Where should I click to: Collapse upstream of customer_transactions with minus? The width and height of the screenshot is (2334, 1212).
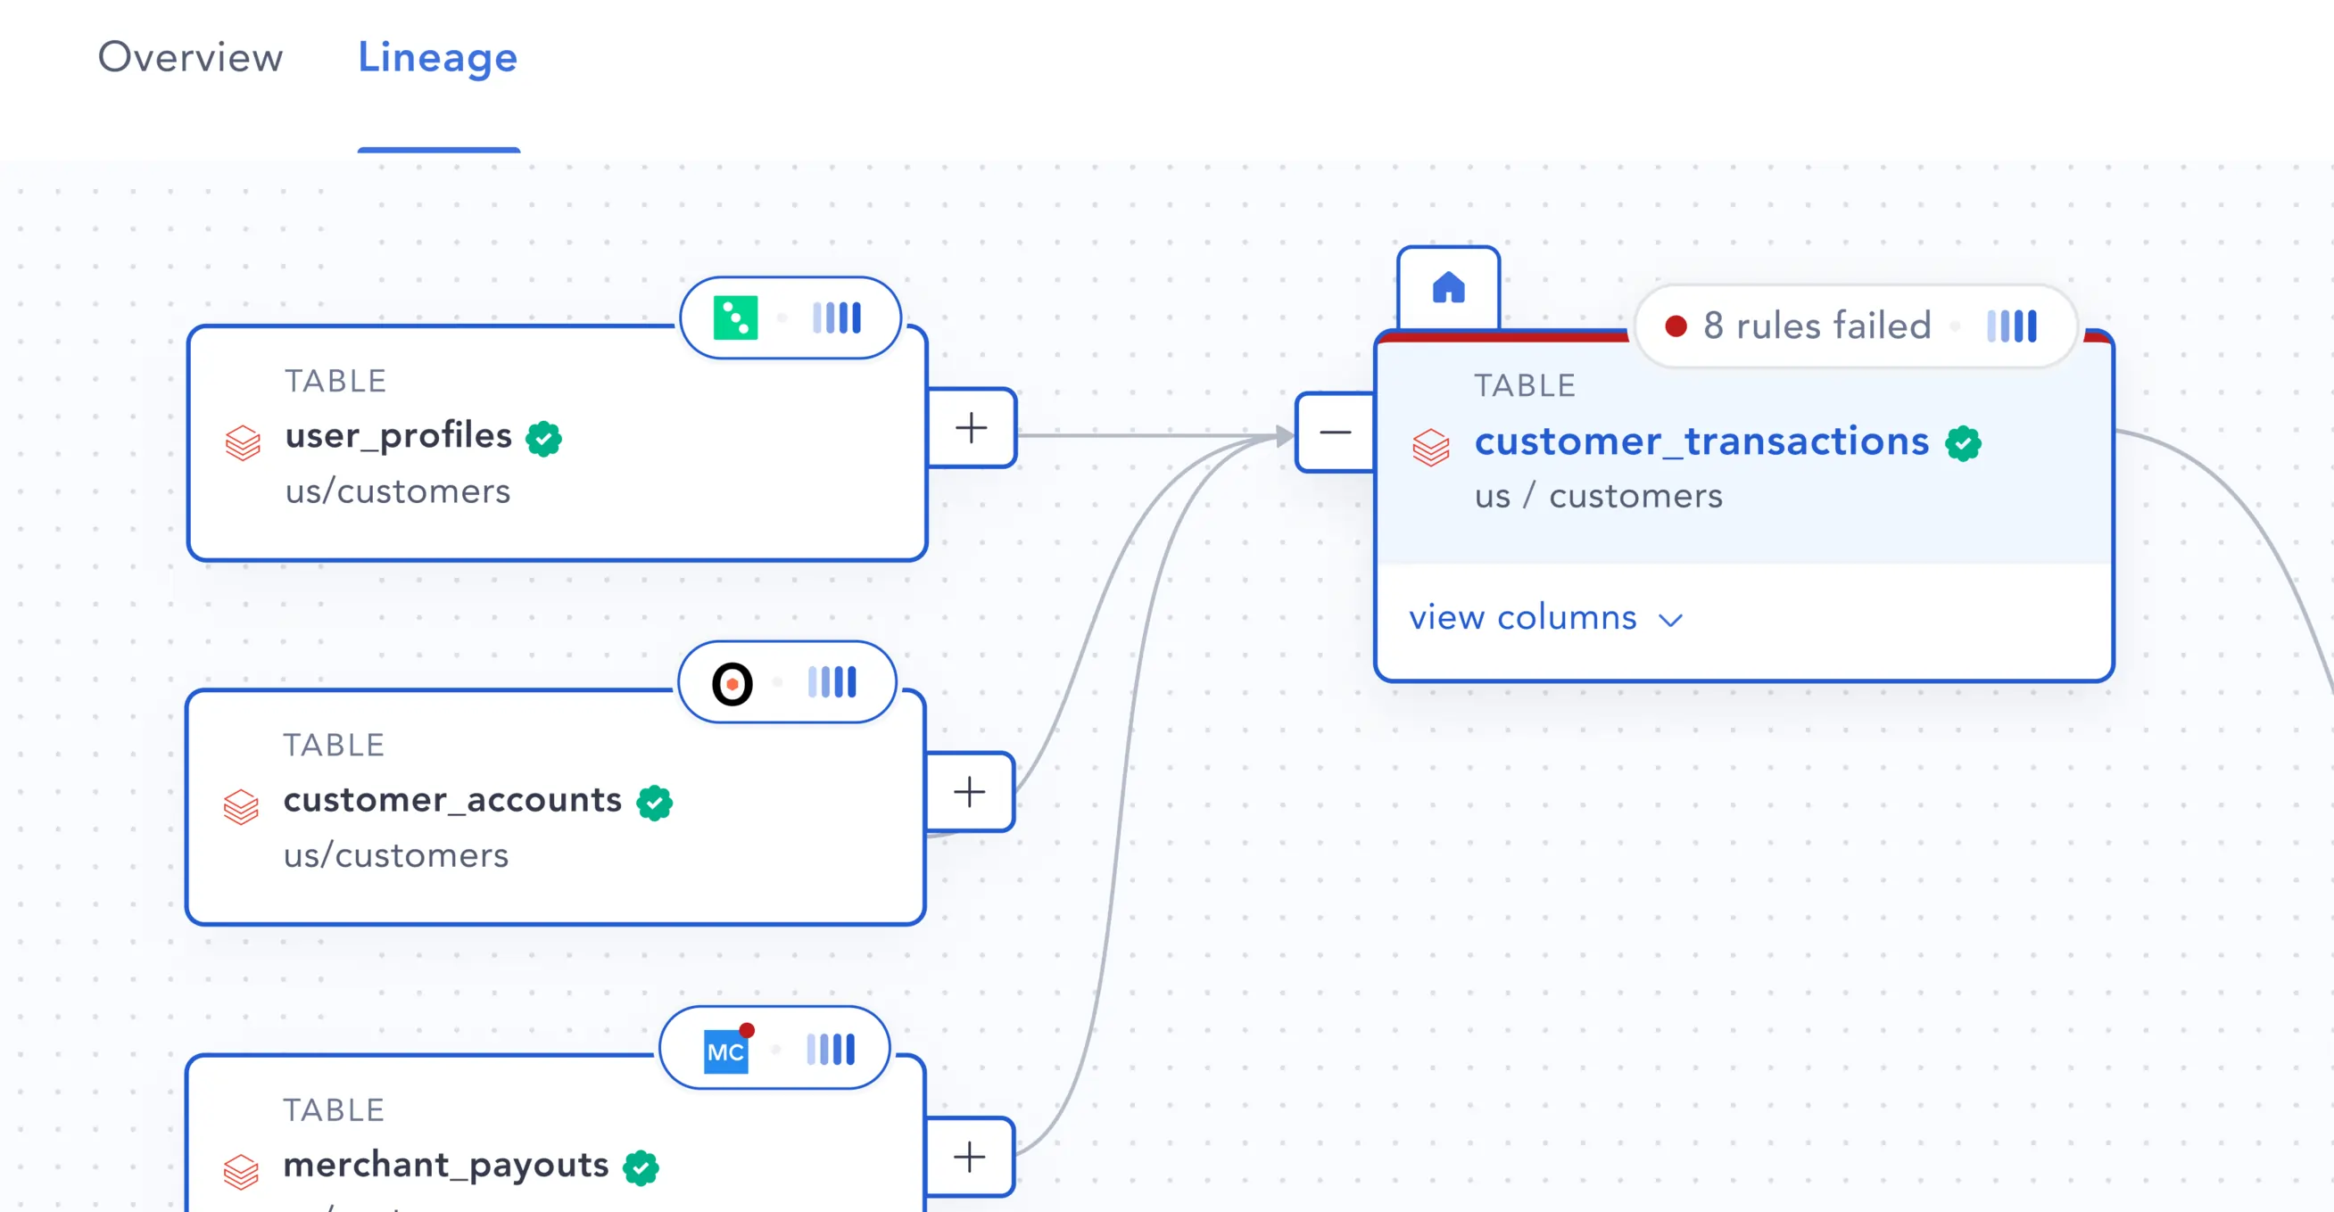click(1335, 432)
